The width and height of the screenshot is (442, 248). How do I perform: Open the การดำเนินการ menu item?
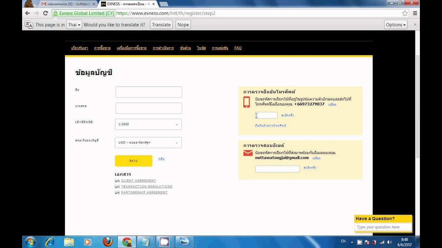tap(163, 48)
